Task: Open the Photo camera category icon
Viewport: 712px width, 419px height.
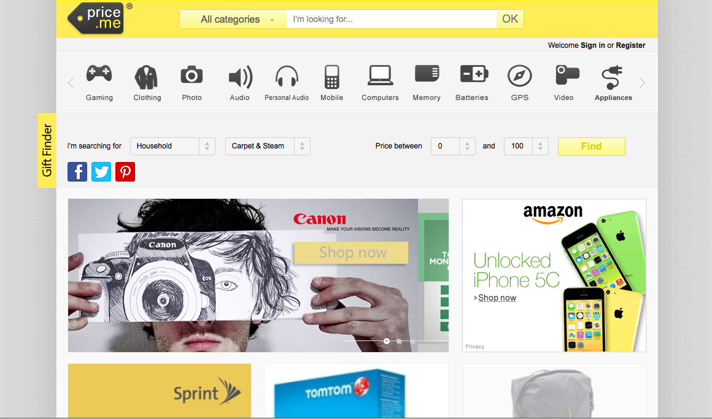Action: click(x=192, y=75)
